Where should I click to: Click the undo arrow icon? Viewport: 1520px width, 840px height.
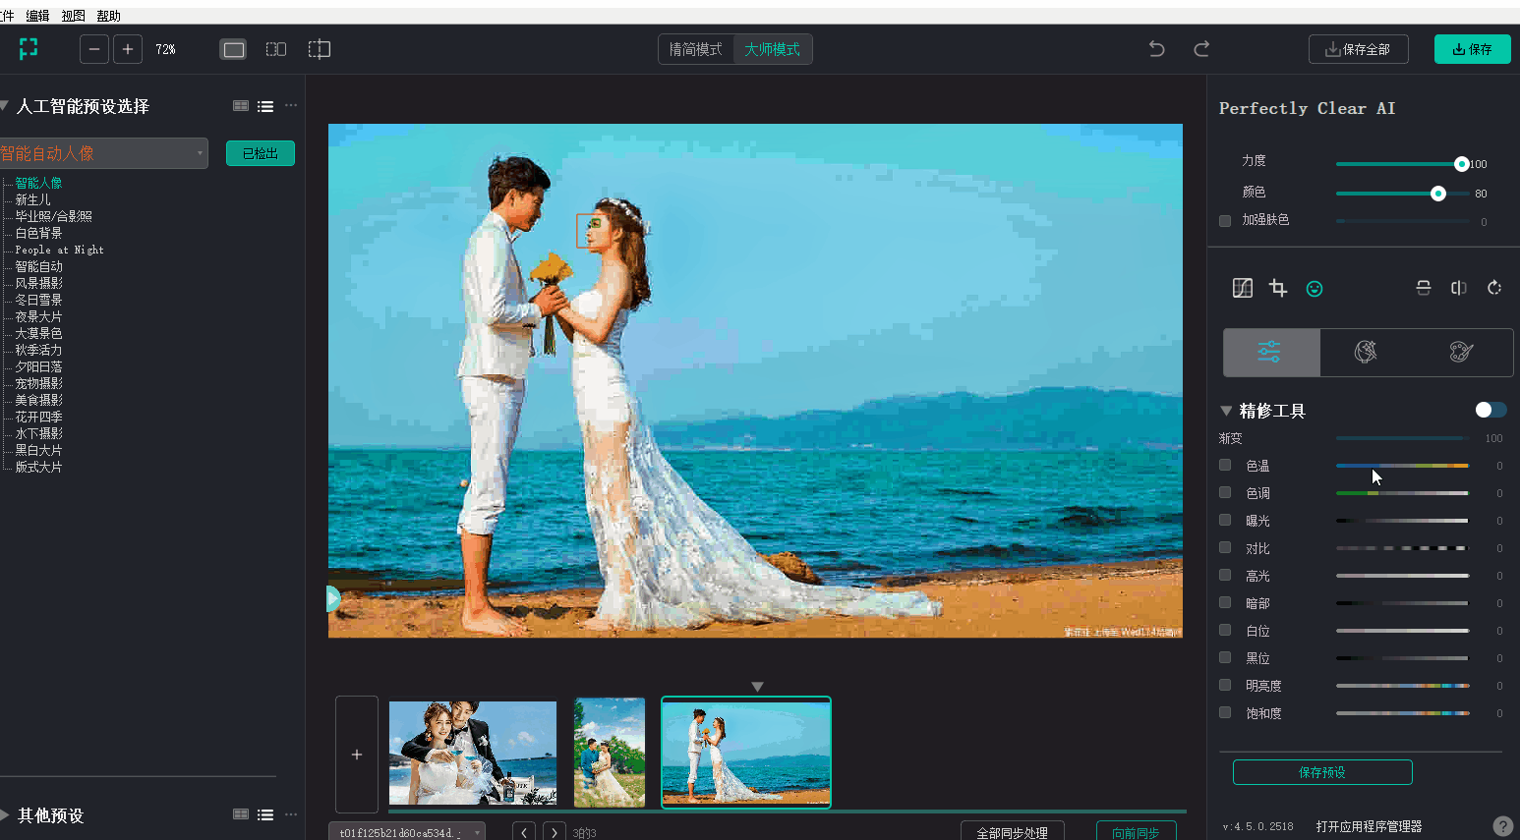(1157, 49)
